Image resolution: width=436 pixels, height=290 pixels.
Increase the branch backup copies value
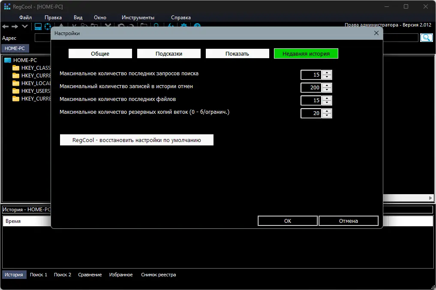[327, 111]
